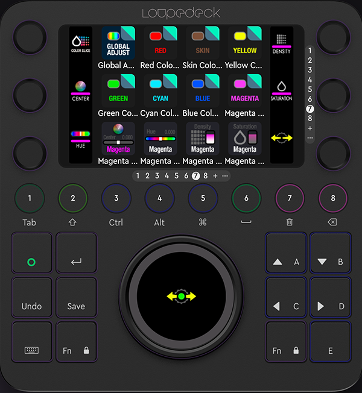Image resolution: width=362 pixels, height=393 pixels.
Task: Click the Saturation dial label icon
Action: [282, 91]
